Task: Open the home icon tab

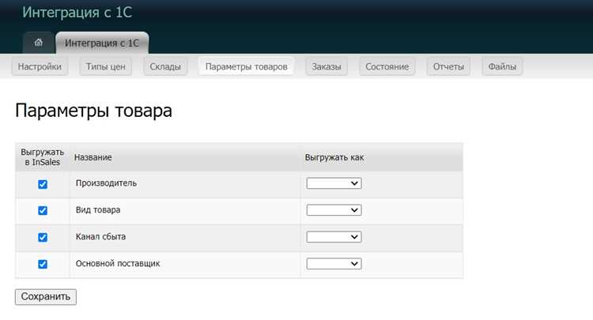Action: tap(38, 43)
